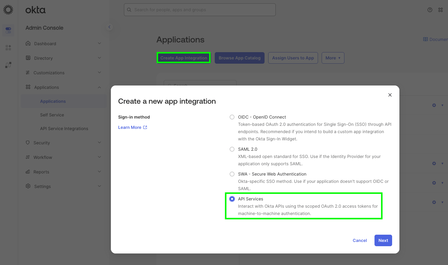The height and width of the screenshot is (265, 448).
Task: Click Cancel in the dialog
Action: (360, 240)
